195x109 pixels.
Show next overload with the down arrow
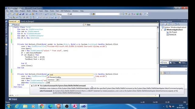pyautogui.click(x=38, y=86)
